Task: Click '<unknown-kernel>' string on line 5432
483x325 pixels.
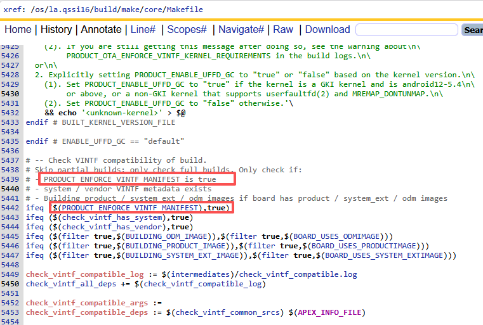Action: click(122, 113)
